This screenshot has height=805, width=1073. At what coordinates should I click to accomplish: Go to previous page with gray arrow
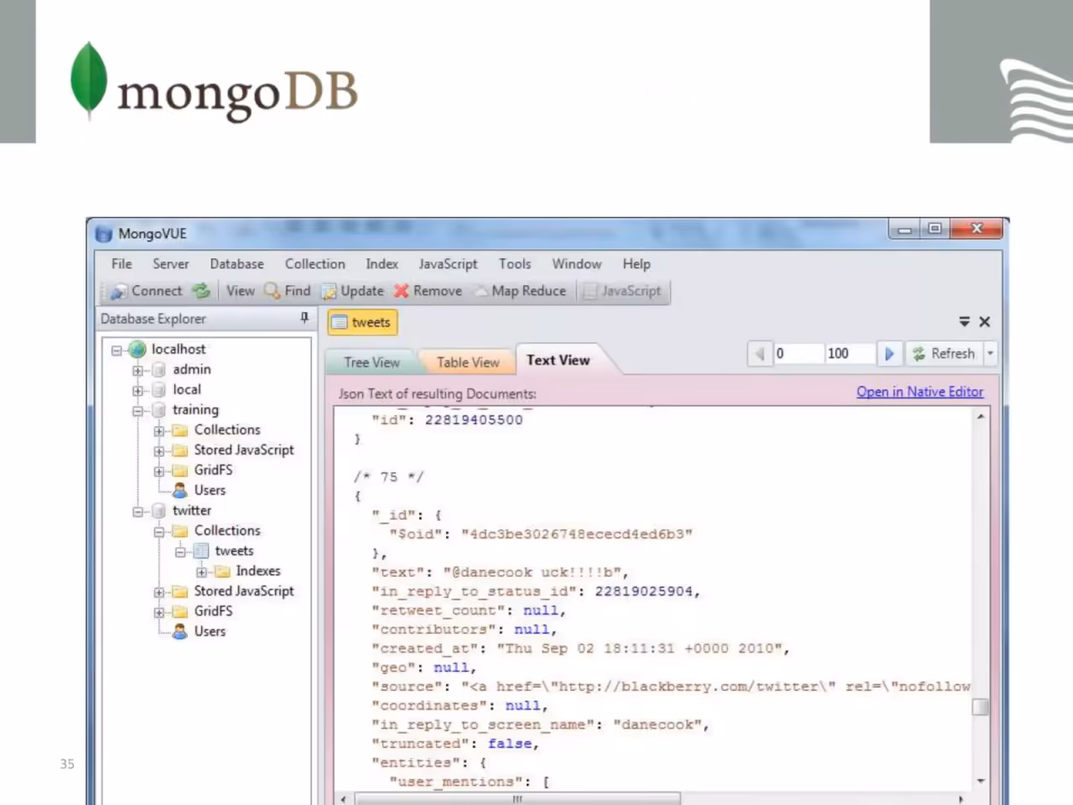click(x=759, y=354)
